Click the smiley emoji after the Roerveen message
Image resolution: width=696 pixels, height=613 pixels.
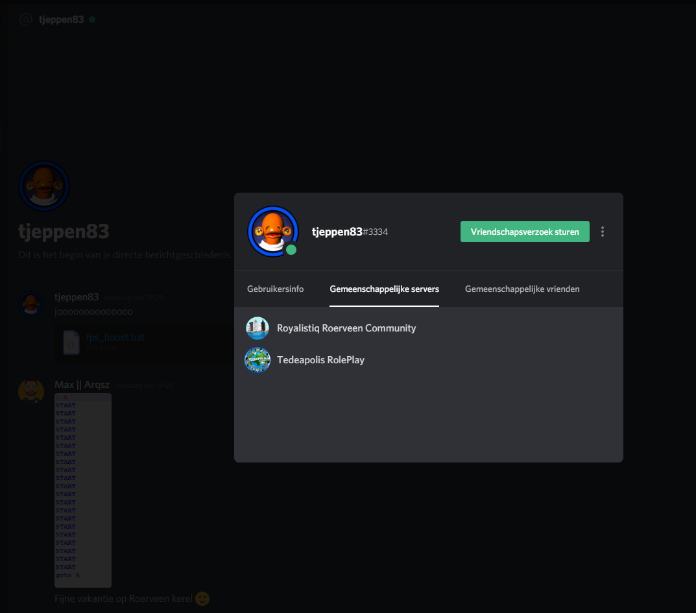point(202,598)
